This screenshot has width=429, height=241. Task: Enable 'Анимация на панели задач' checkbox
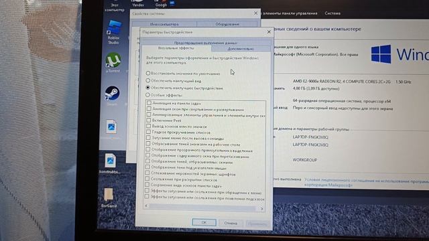click(149, 103)
